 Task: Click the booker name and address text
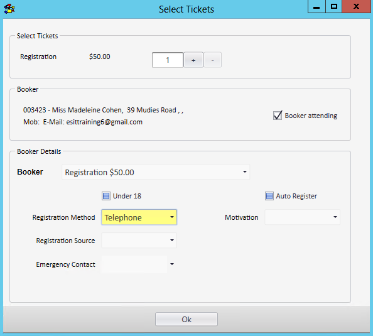point(103,110)
